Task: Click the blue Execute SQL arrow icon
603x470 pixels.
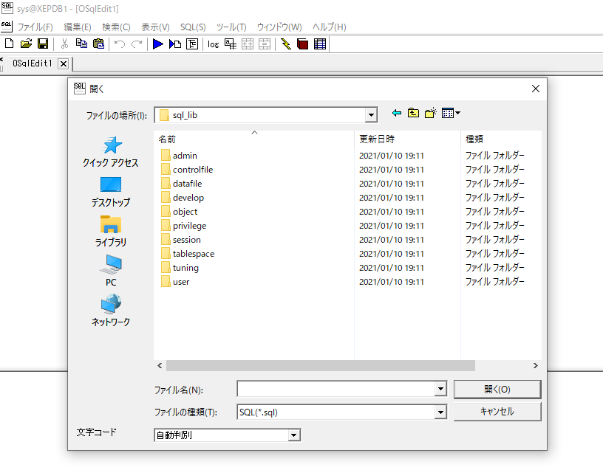Action: (157, 44)
